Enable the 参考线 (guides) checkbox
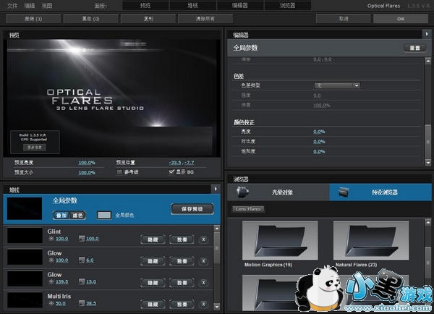 pyautogui.click(x=119, y=172)
